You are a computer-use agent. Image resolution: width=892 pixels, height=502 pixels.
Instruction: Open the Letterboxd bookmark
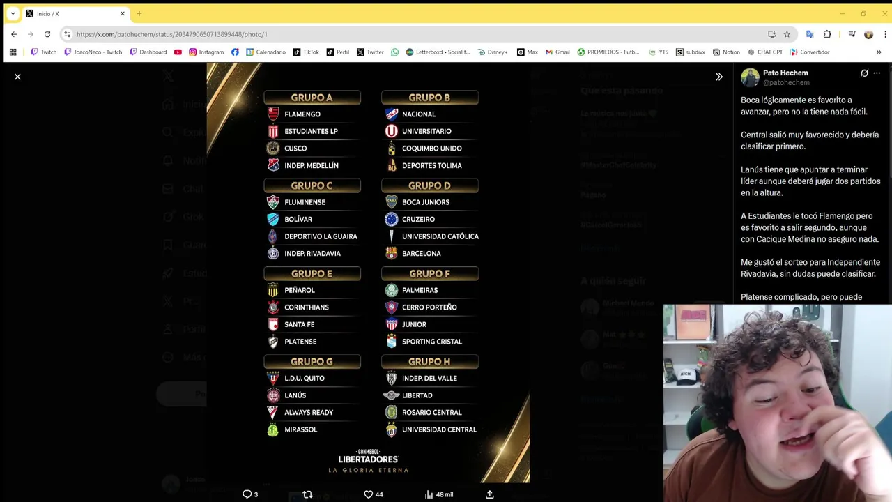pyautogui.click(x=438, y=52)
